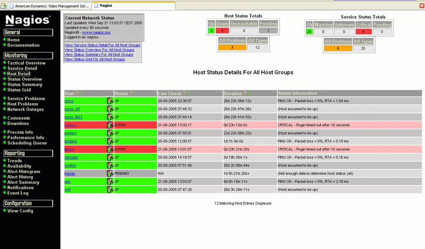The height and width of the screenshot is (249, 425).
Task: Click the status detail icon in wifi row
Action: 109,189
